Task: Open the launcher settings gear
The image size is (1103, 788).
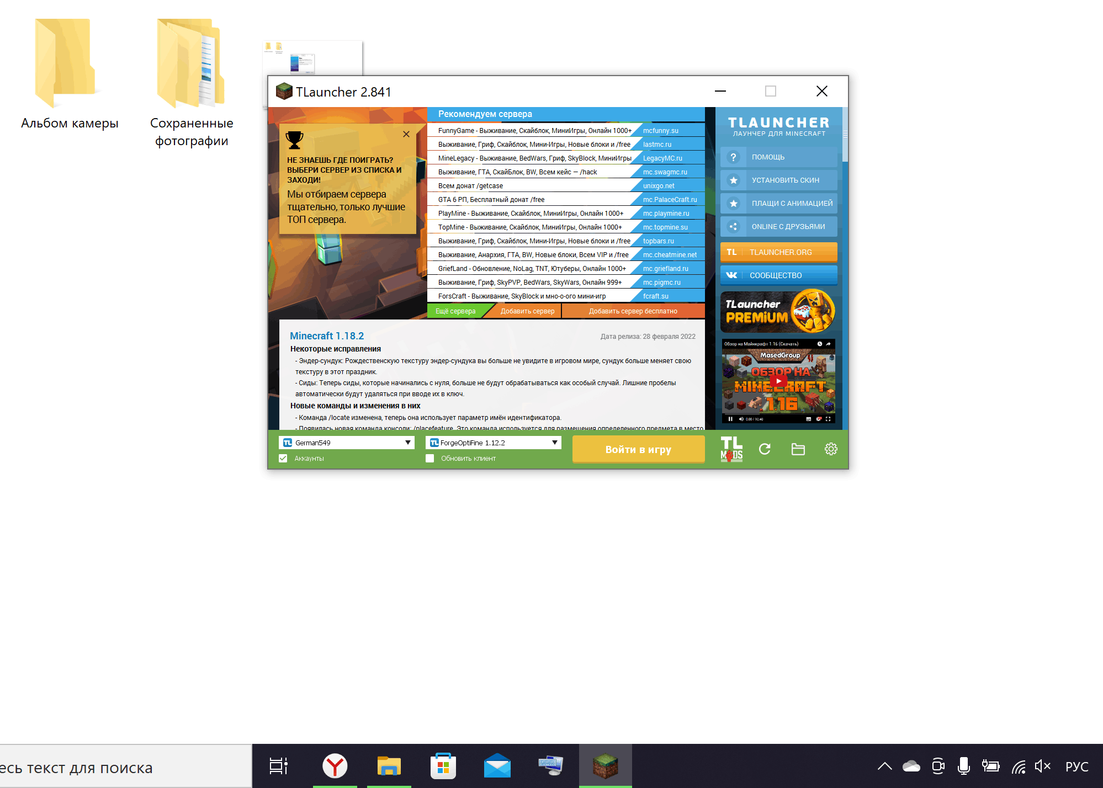Action: (831, 449)
